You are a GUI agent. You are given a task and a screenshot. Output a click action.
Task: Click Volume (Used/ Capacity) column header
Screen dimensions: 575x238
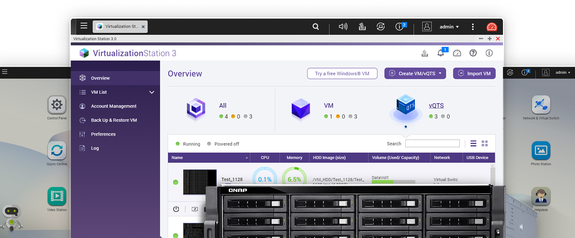[x=399, y=158]
